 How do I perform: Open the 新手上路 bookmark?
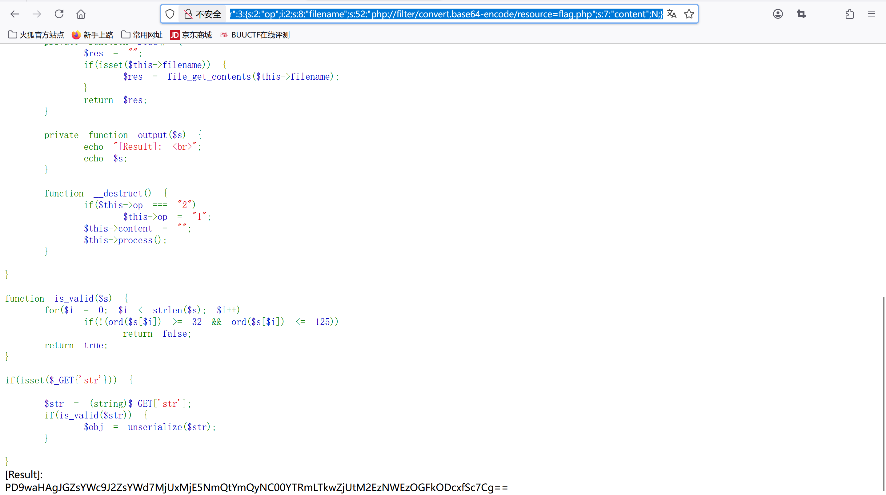[x=93, y=35]
